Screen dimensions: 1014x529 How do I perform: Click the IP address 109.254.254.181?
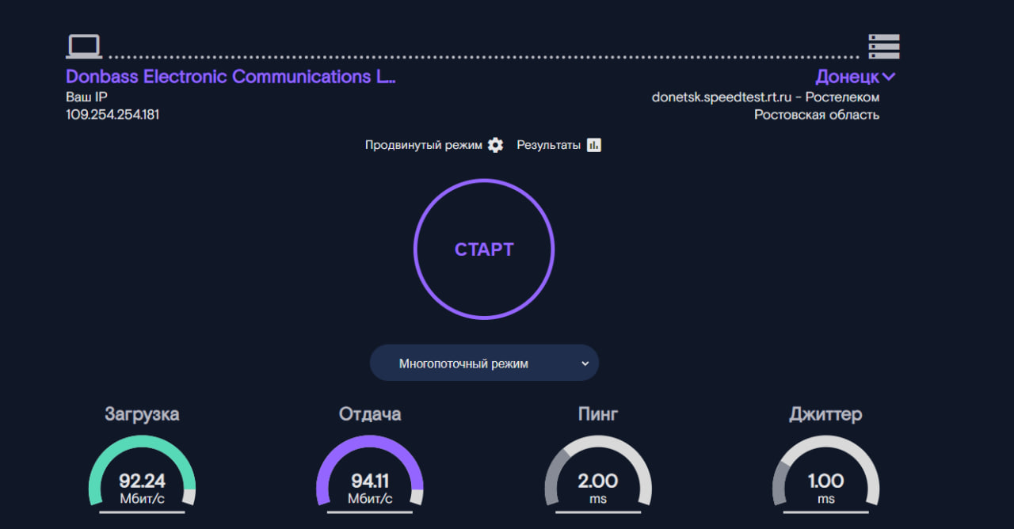[x=112, y=115]
